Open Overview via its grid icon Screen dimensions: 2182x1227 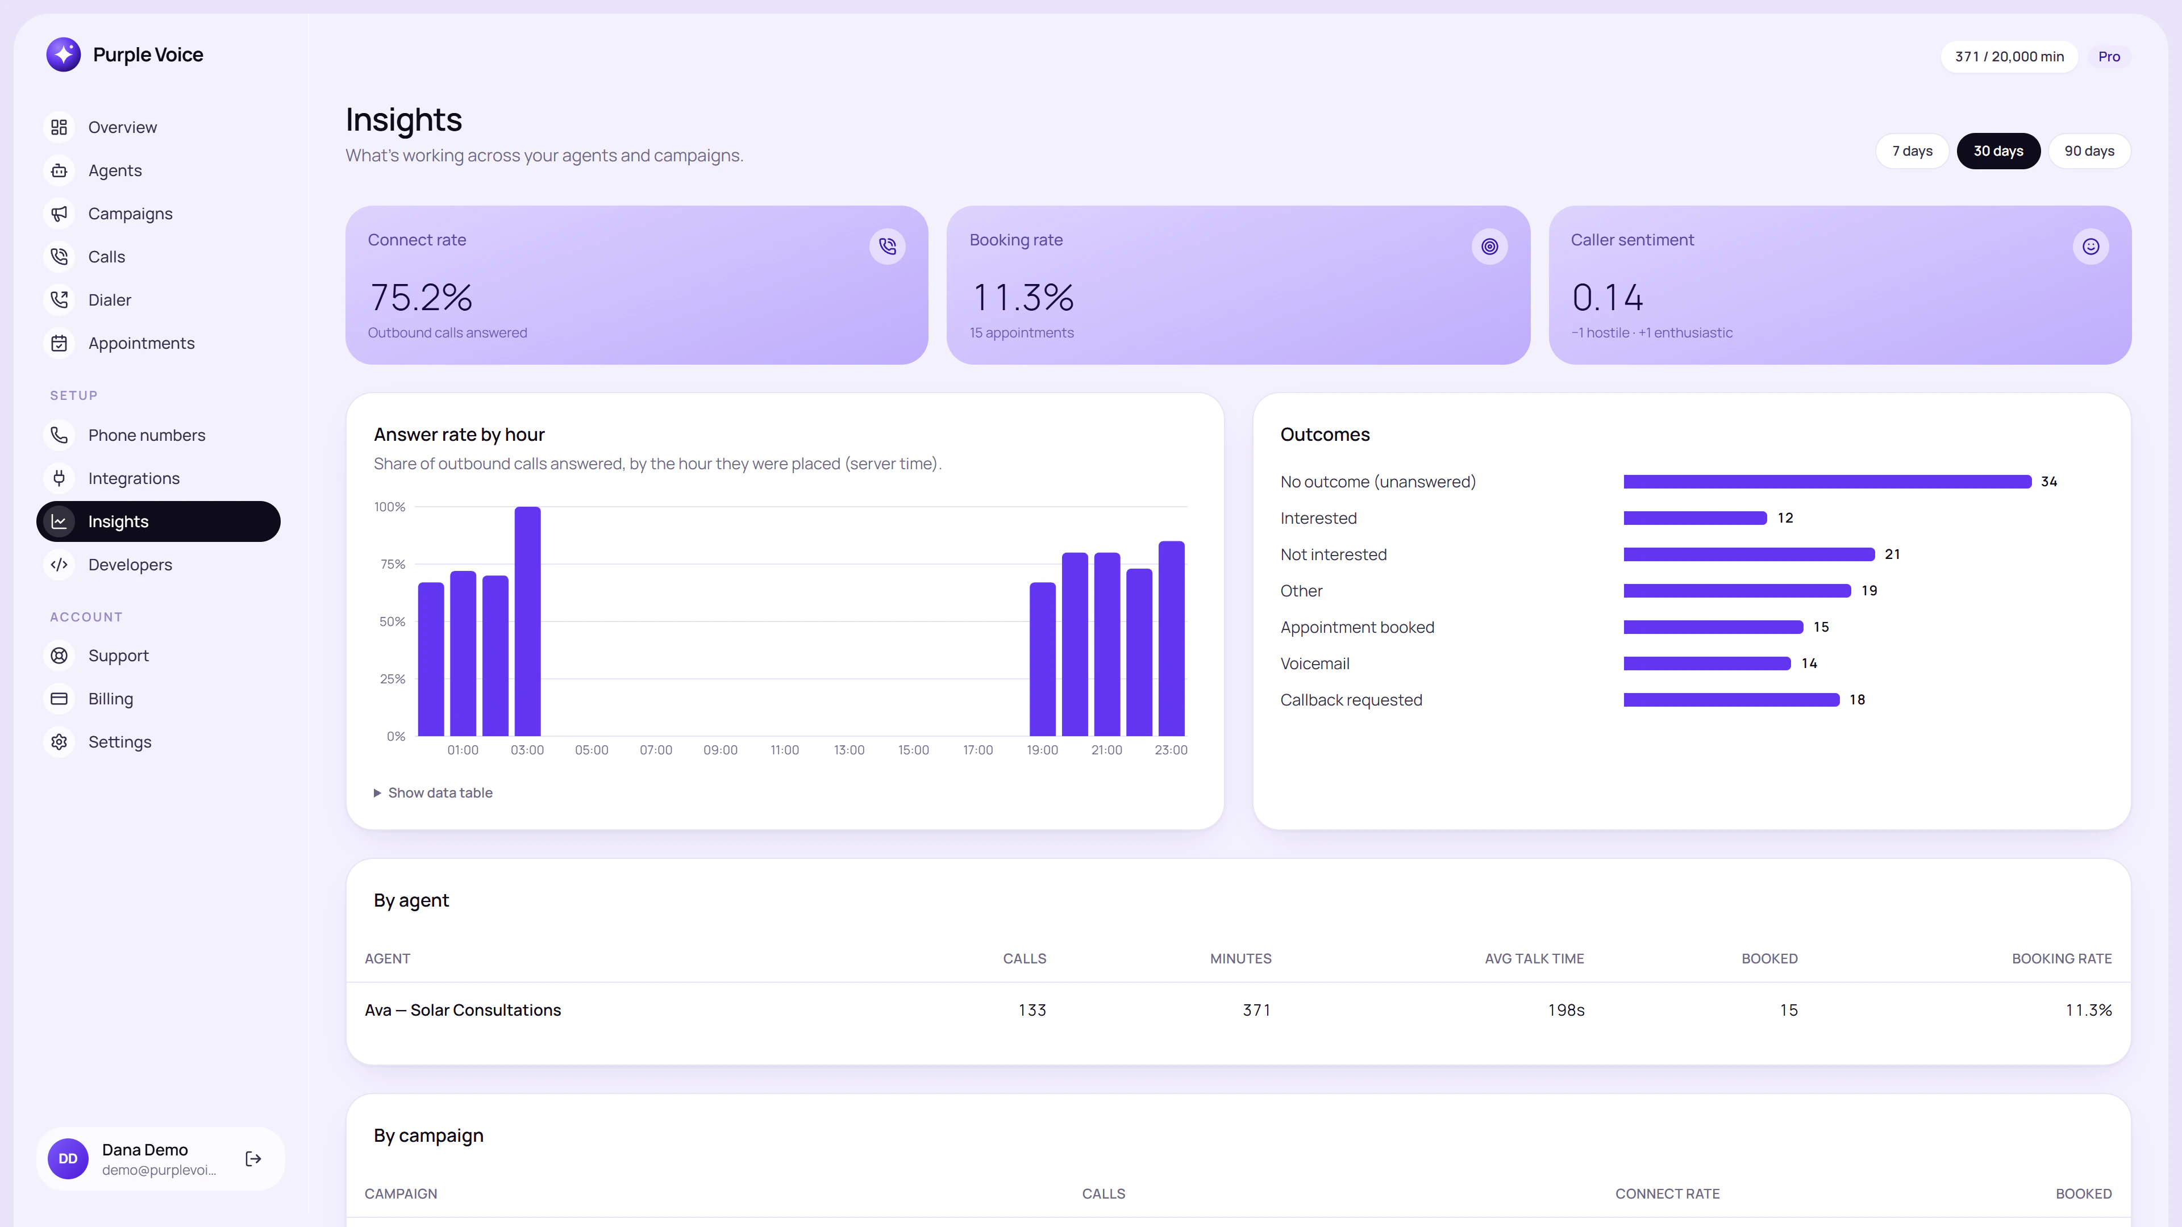click(x=59, y=127)
